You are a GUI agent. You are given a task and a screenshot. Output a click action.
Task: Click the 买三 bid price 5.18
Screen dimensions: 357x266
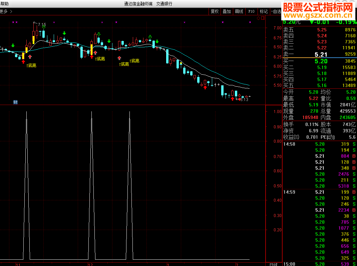[322, 73]
